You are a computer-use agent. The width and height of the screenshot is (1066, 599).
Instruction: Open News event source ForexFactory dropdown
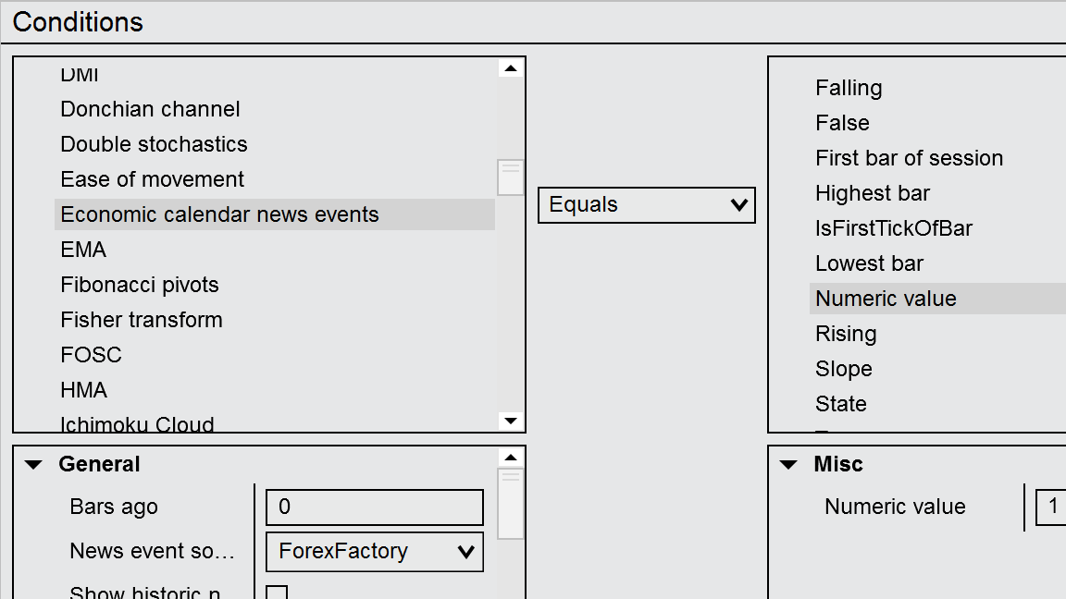pyautogui.click(x=374, y=552)
